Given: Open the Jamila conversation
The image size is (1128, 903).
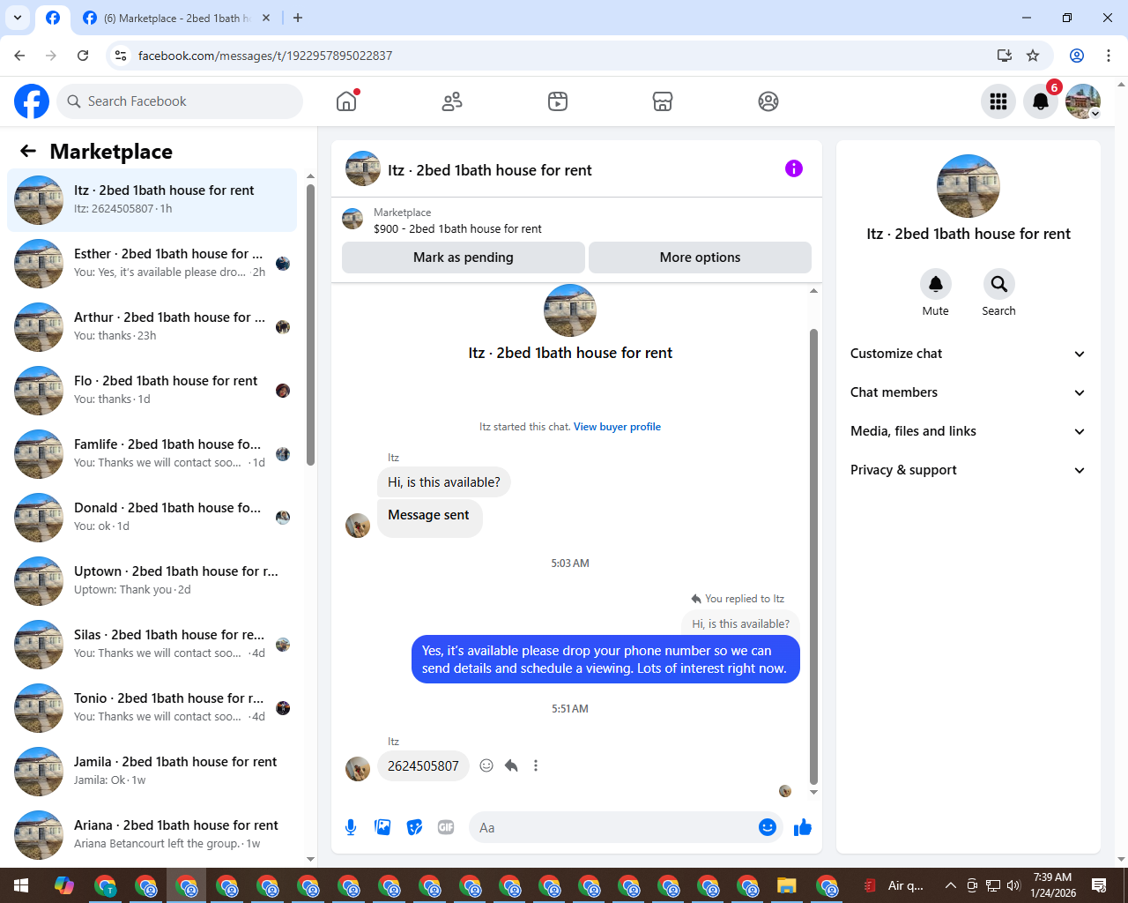Looking at the screenshot, I should click(152, 772).
